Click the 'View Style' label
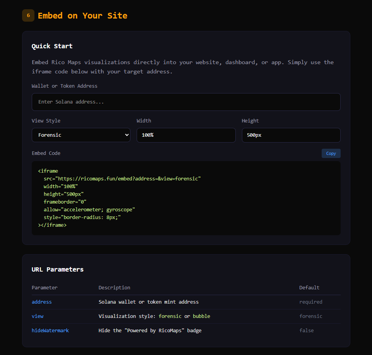 tap(46, 121)
